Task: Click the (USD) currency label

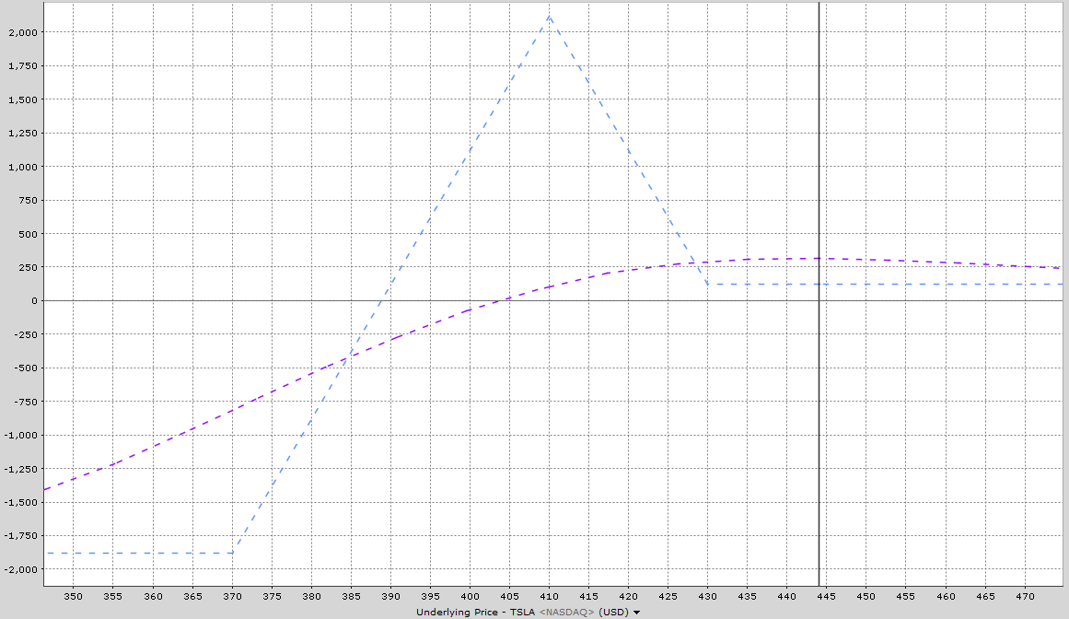Action: (x=613, y=612)
